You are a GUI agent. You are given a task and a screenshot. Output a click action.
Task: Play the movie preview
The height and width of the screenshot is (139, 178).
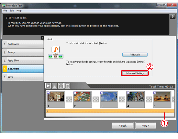tap(48, 86)
